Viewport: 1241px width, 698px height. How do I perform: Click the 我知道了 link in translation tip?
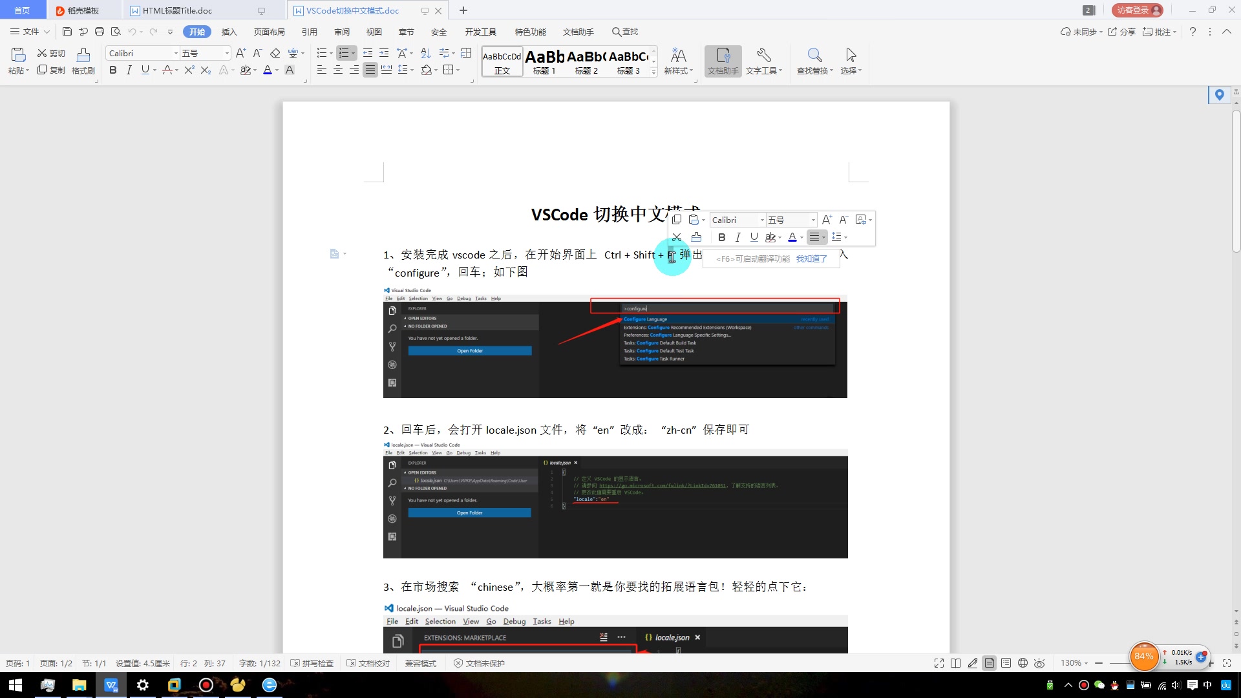pyautogui.click(x=811, y=259)
